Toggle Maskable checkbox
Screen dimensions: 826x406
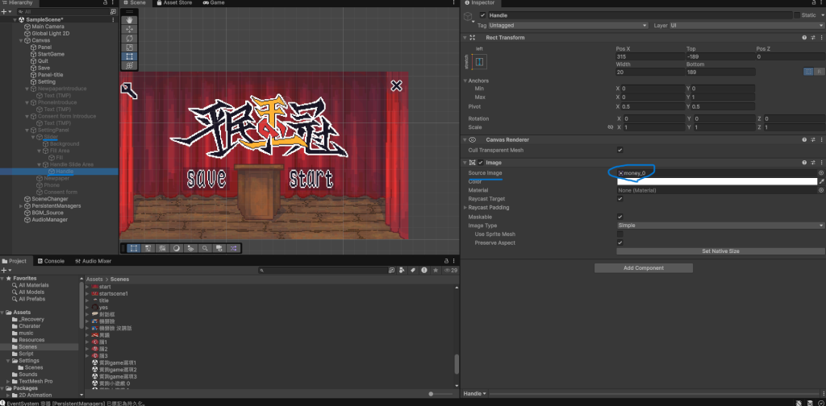tap(619, 217)
